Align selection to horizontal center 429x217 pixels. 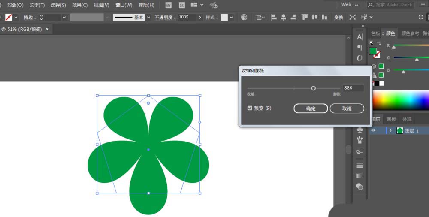[x=284, y=17]
